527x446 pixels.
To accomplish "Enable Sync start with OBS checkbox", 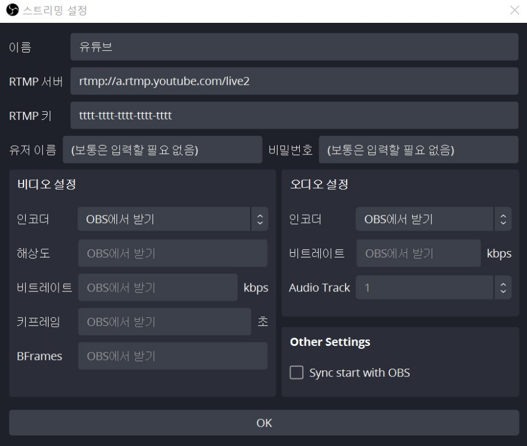I will tap(296, 372).
